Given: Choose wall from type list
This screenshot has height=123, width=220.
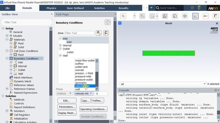Looking at the screenshot, I should pos(77,89).
